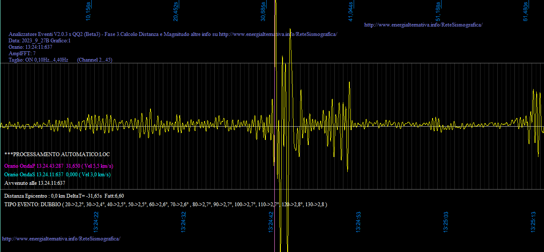Click the 13:25:13 bottom time label
Screen dimensions: 544x252
(x=533, y=222)
